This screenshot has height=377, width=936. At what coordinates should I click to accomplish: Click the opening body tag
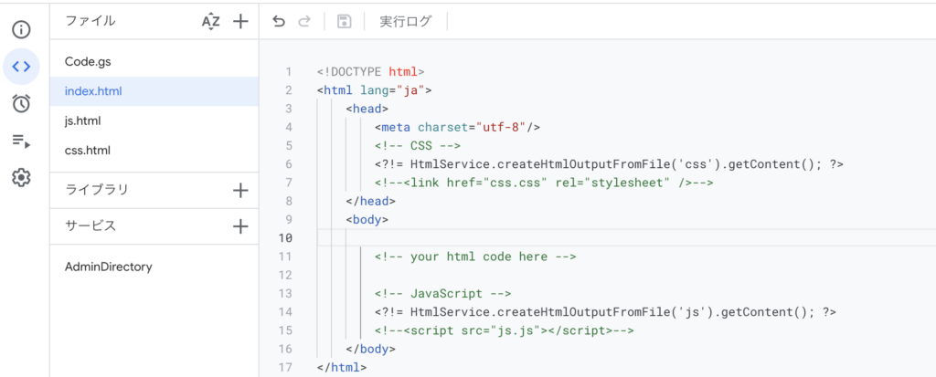[x=367, y=219]
